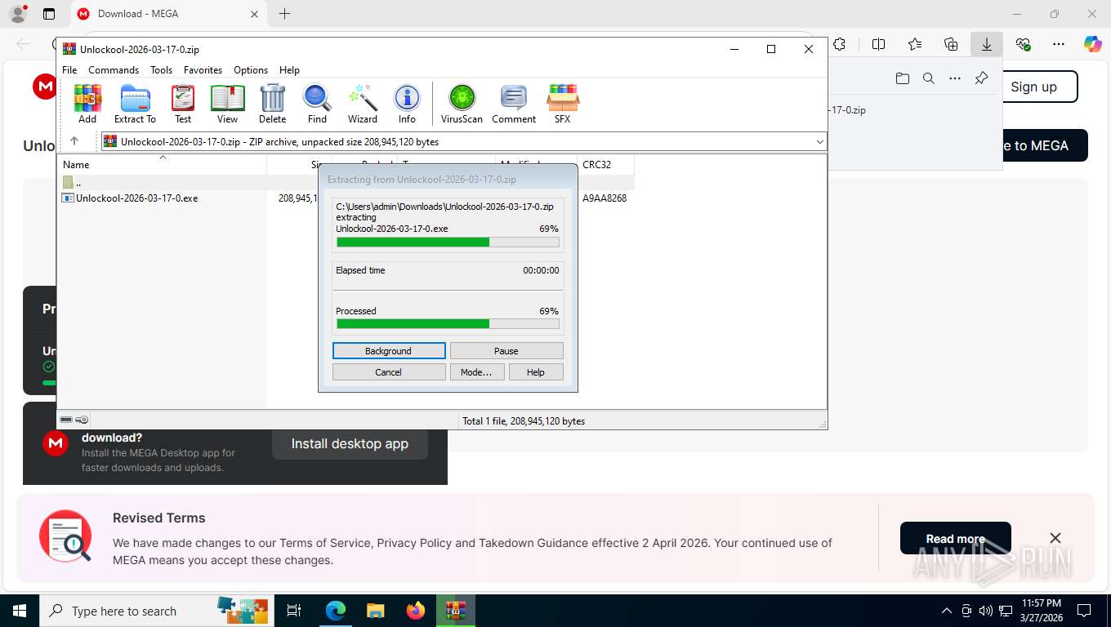Screen dimensions: 1111x627
Task: Click the file extraction progress bar
Action: 448,242
